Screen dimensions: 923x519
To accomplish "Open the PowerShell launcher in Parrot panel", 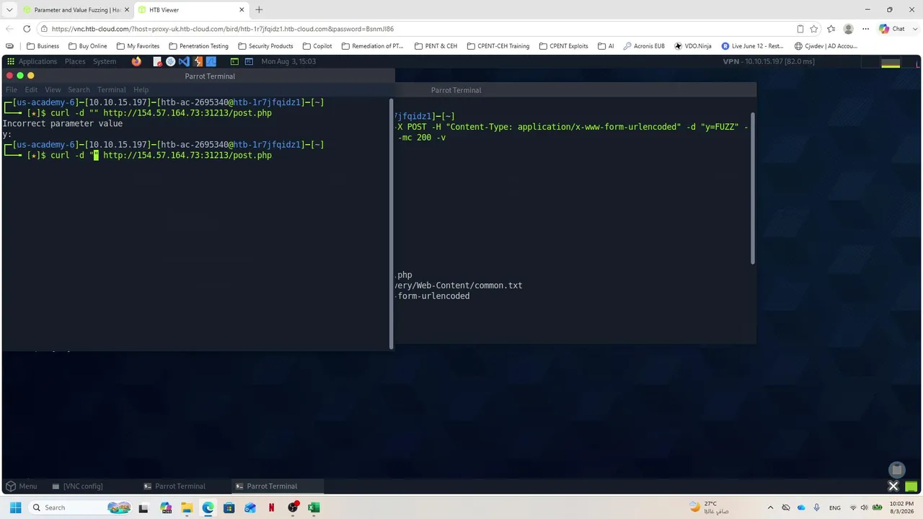I will tap(250, 61).
